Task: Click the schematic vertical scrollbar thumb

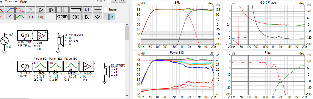Action: pos(127,33)
